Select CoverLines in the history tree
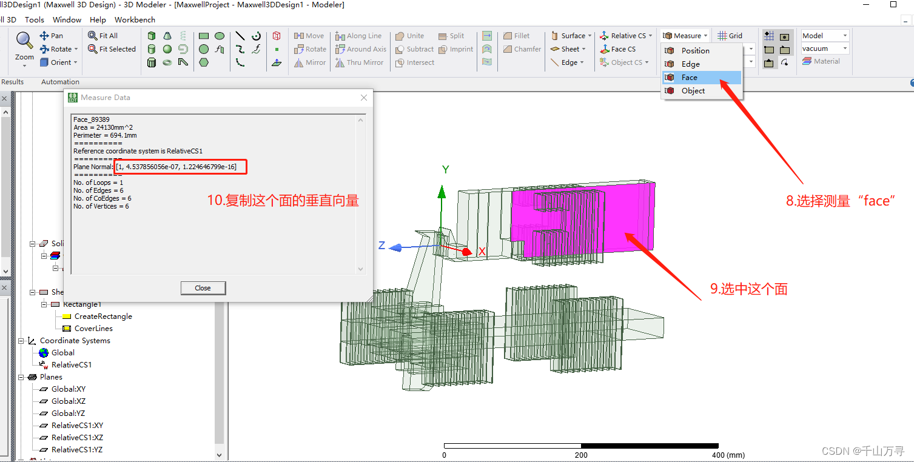Viewport: 914px width, 462px height. tap(93, 329)
